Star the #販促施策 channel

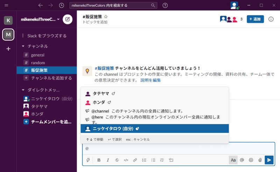point(106,16)
